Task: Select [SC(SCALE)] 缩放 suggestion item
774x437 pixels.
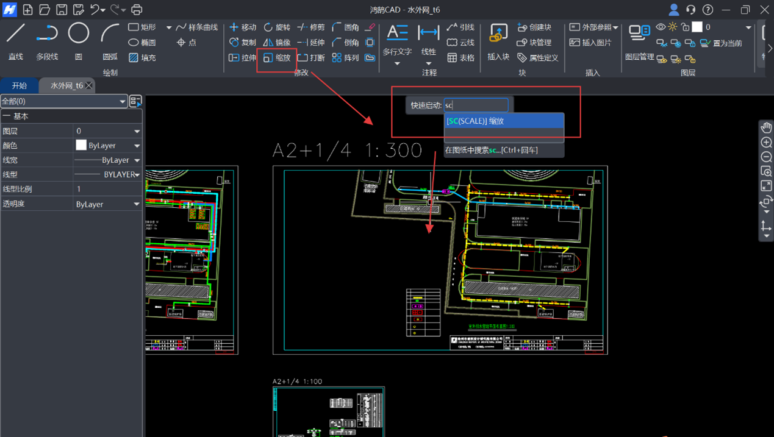Action: (504, 121)
